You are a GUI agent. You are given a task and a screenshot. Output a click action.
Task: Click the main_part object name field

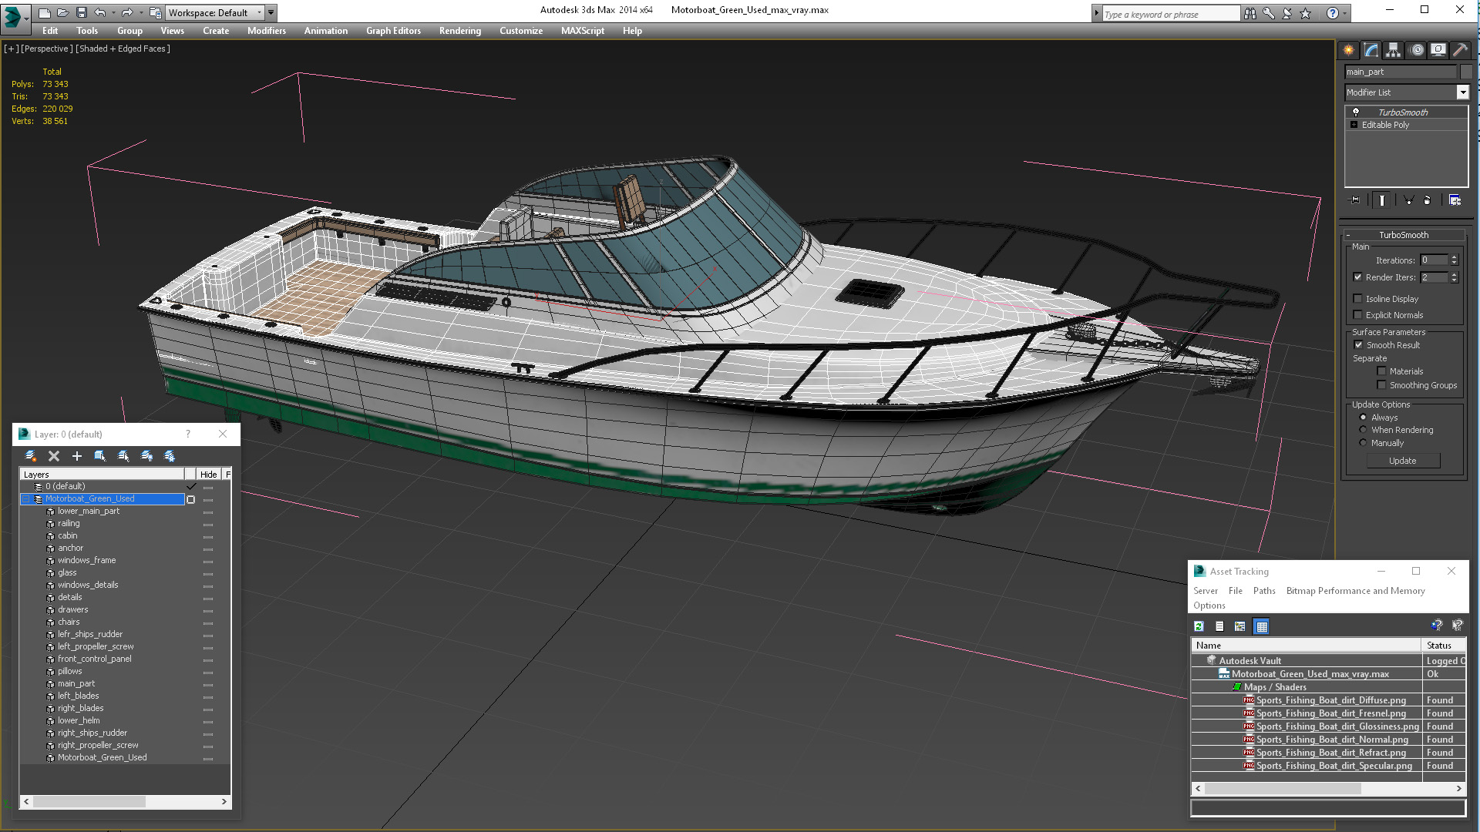click(1401, 72)
